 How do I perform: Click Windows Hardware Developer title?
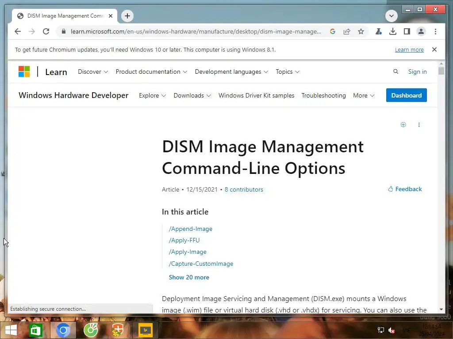(73, 95)
